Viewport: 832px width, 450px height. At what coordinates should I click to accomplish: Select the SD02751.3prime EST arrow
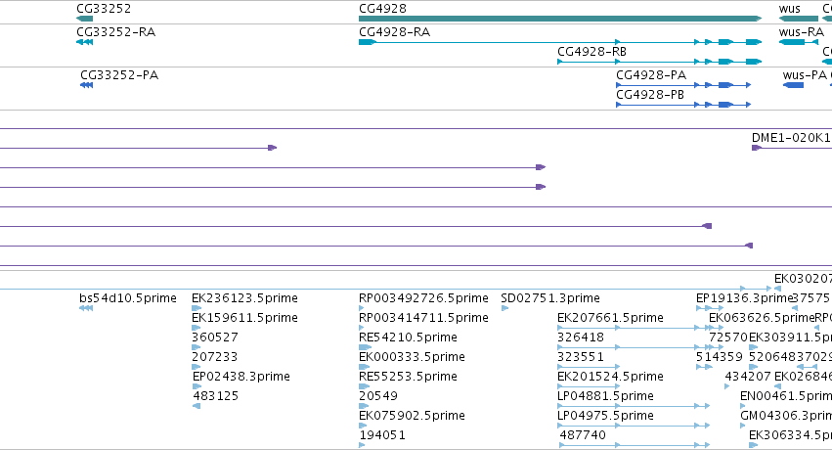(504, 308)
